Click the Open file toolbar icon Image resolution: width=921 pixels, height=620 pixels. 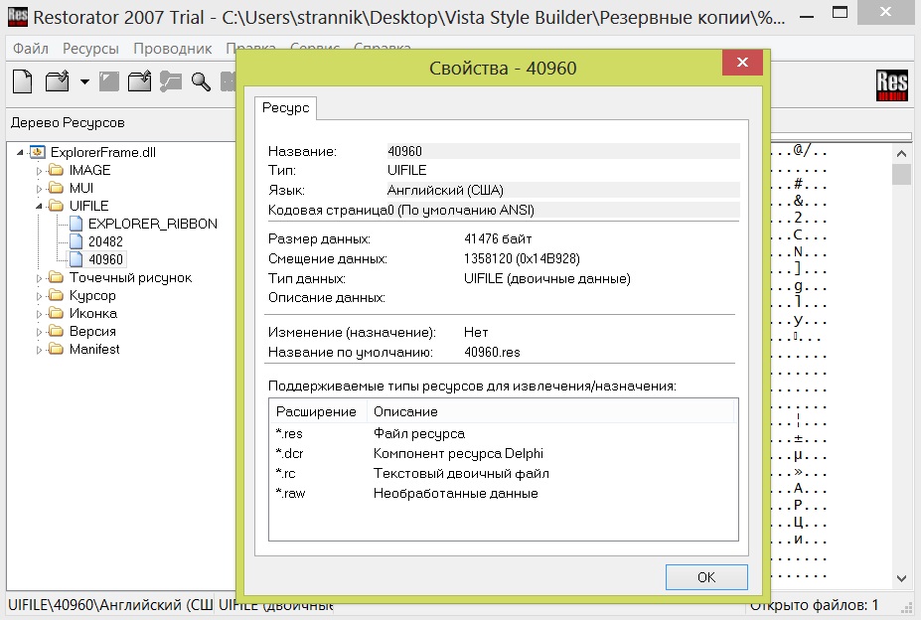57,81
